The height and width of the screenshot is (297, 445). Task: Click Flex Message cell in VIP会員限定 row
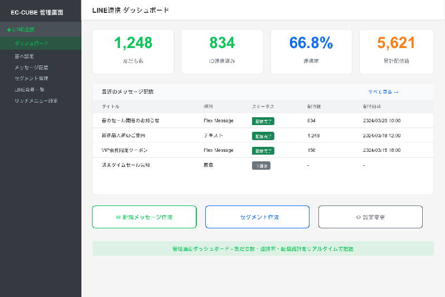[219, 150]
